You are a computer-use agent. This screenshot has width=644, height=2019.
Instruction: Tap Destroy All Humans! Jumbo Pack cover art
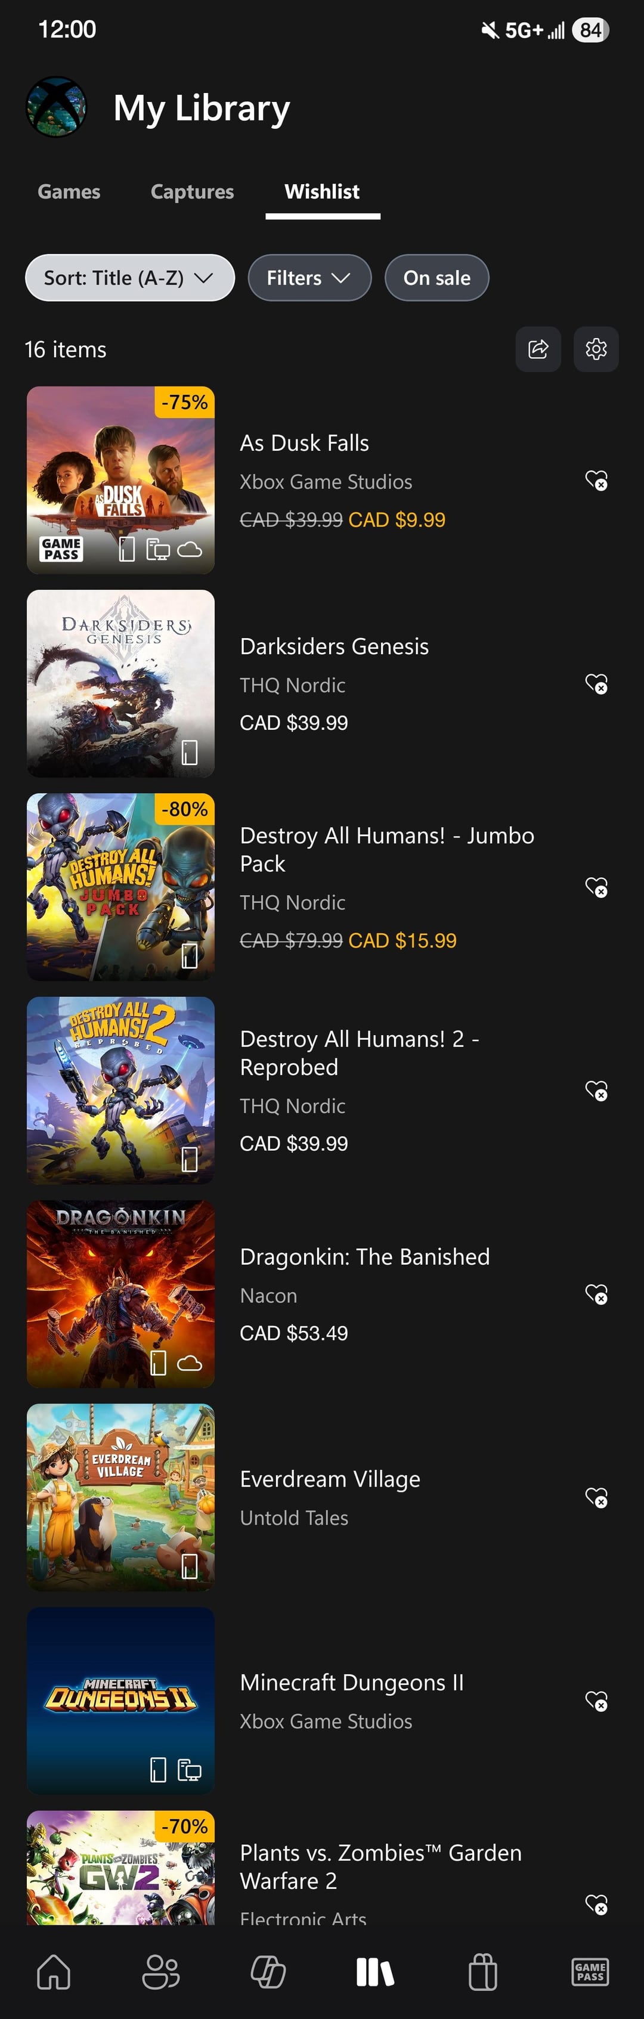click(x=120, y=887)
